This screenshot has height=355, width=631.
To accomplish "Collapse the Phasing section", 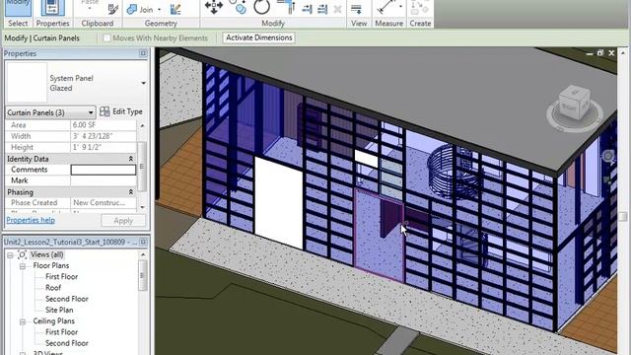I will click(x=131, y=192).
